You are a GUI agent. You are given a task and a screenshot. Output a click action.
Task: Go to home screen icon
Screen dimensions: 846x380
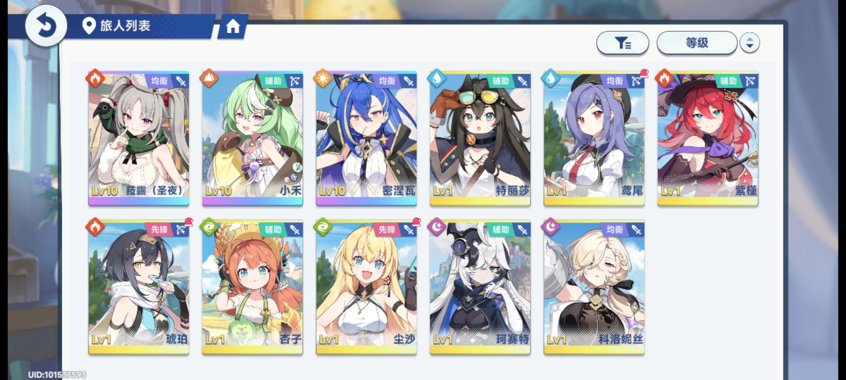tap(233, 27)
